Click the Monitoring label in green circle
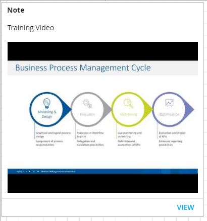The width and height of the screenshot is (207, 221). click(129, 114)
